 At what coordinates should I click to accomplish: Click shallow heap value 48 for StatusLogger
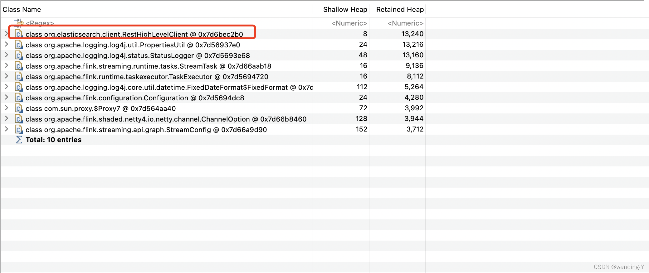point(363,55)
